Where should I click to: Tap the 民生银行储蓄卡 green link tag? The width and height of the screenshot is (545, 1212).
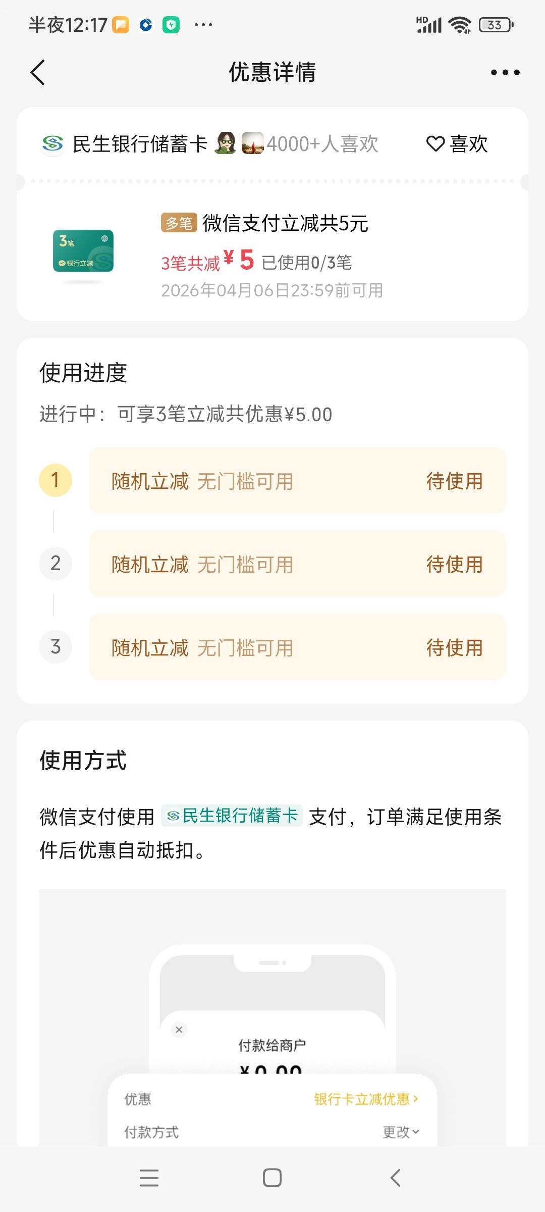pyautogui.click(x=232, y=816)
